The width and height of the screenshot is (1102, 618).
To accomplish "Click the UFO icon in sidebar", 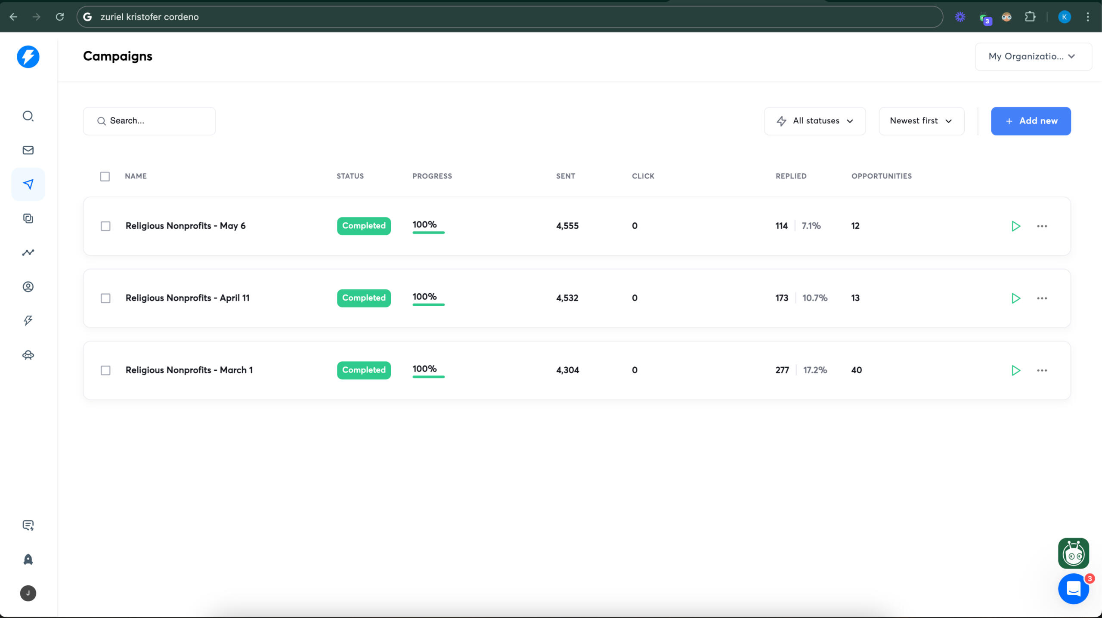I will [x=28, y=355].
